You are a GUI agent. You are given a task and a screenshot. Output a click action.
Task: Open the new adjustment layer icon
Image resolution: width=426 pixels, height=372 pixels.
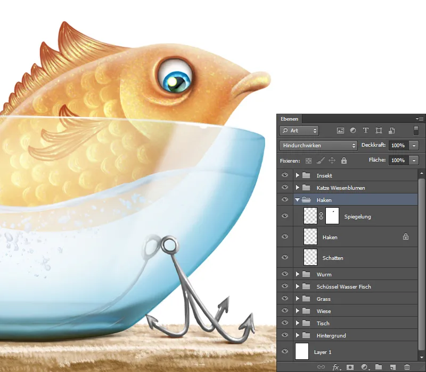[365, 367]
